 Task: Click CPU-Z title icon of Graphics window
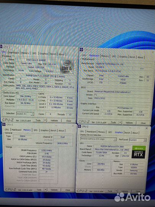[79, 127]
